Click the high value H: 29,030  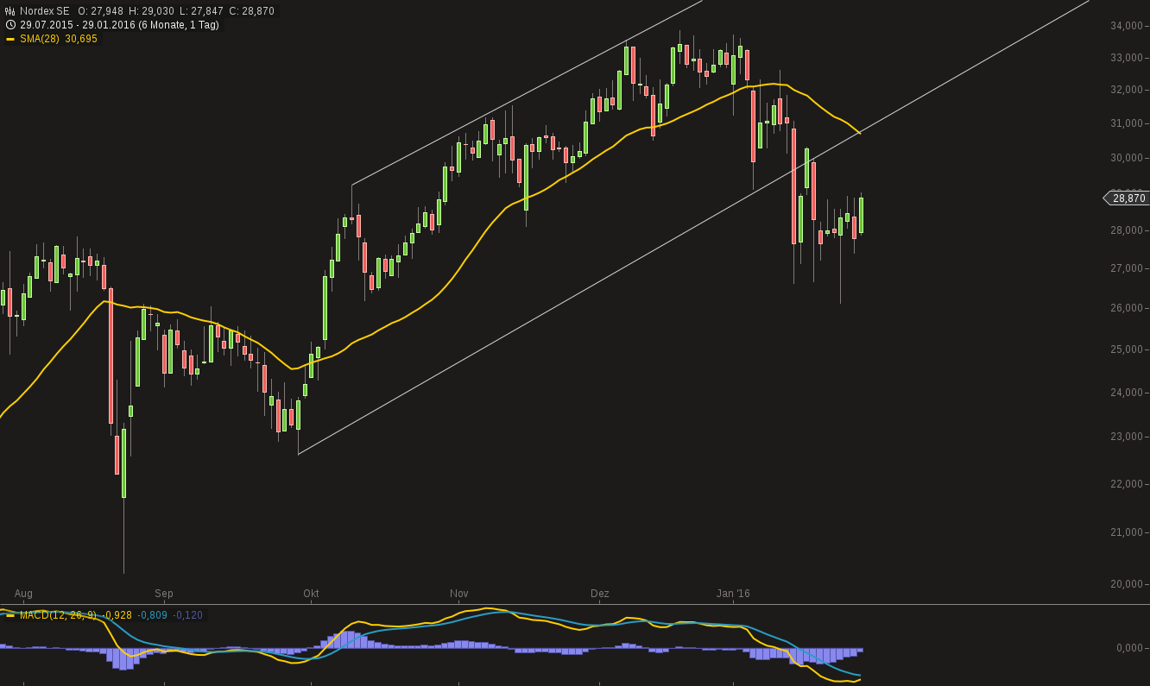pos(152,11)
